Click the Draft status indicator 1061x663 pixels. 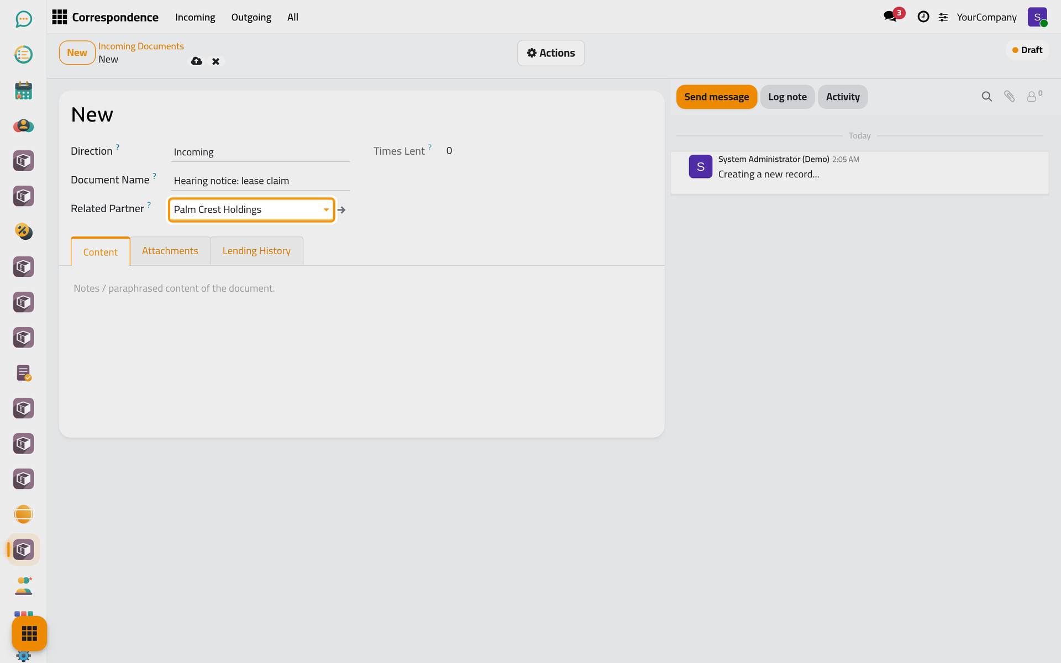pos(1027,50)
